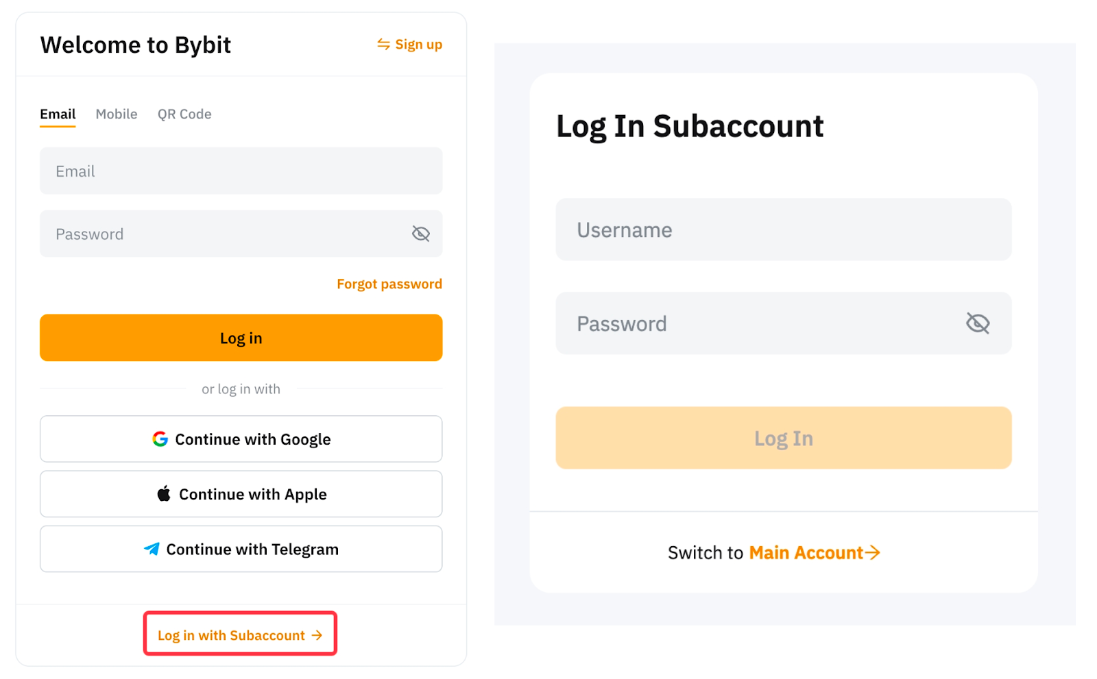This screenshot has width=1097, height=679.
Task: Toggle password visibility in main login form
Action: pyautogui.click(x=420, y=234)
